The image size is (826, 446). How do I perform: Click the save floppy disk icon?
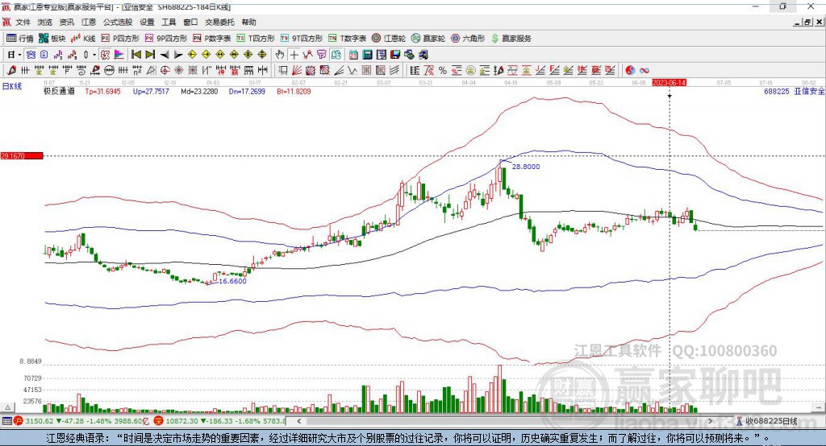coord(395,55)
